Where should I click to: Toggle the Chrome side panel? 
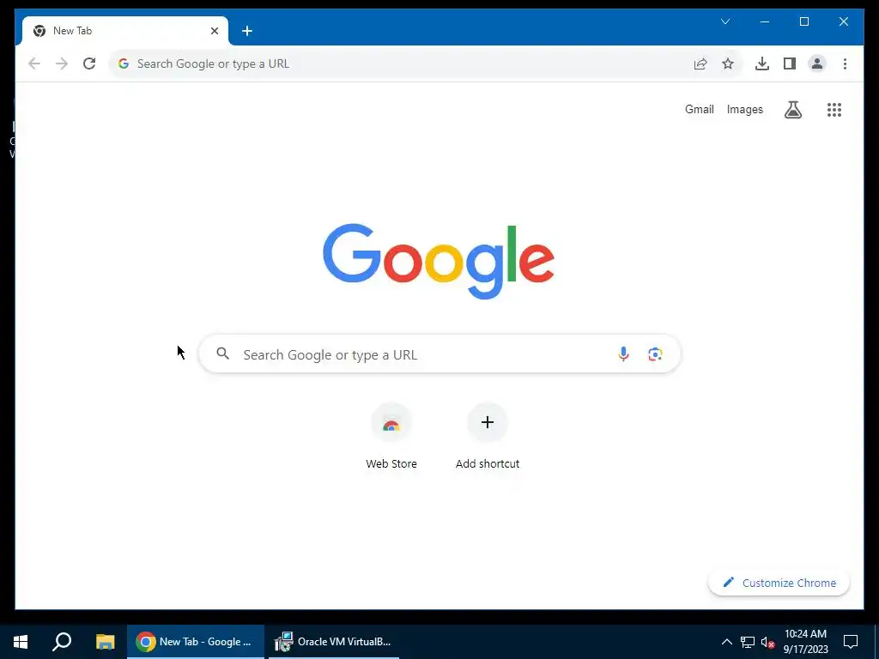pos(790,63)
